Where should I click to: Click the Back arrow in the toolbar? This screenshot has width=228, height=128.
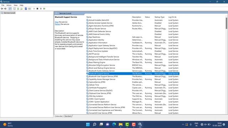(x=2, y=9)
